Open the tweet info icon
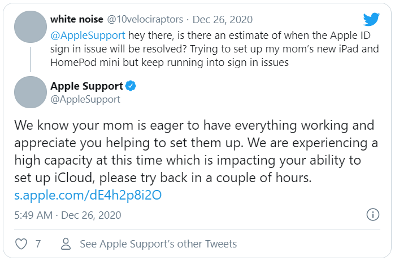 tap(372, 215)
